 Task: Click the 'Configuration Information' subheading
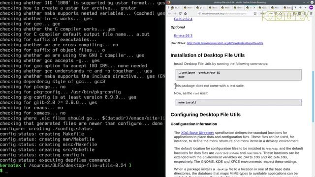tap(193, 124)
